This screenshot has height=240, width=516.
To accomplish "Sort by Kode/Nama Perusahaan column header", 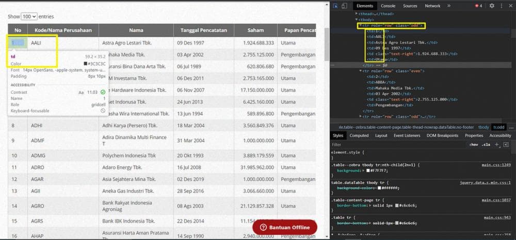I will (63, 30).
